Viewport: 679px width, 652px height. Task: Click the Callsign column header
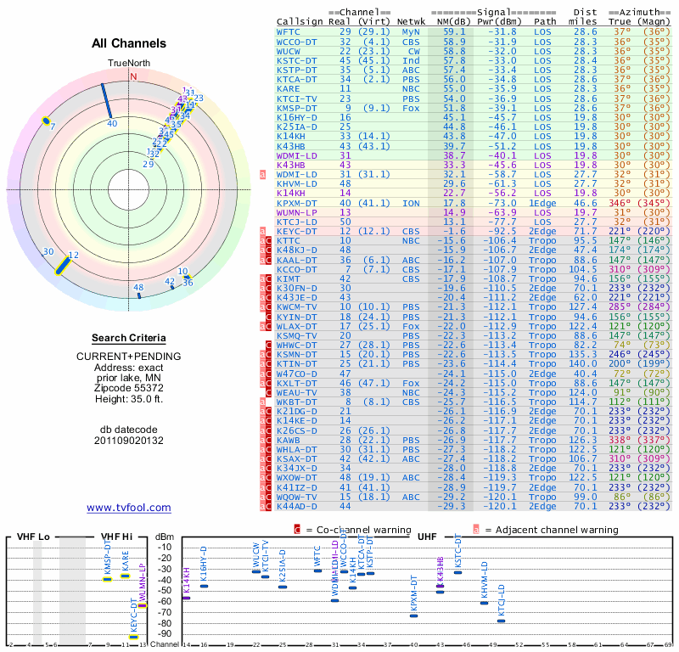tap(300, 21)
